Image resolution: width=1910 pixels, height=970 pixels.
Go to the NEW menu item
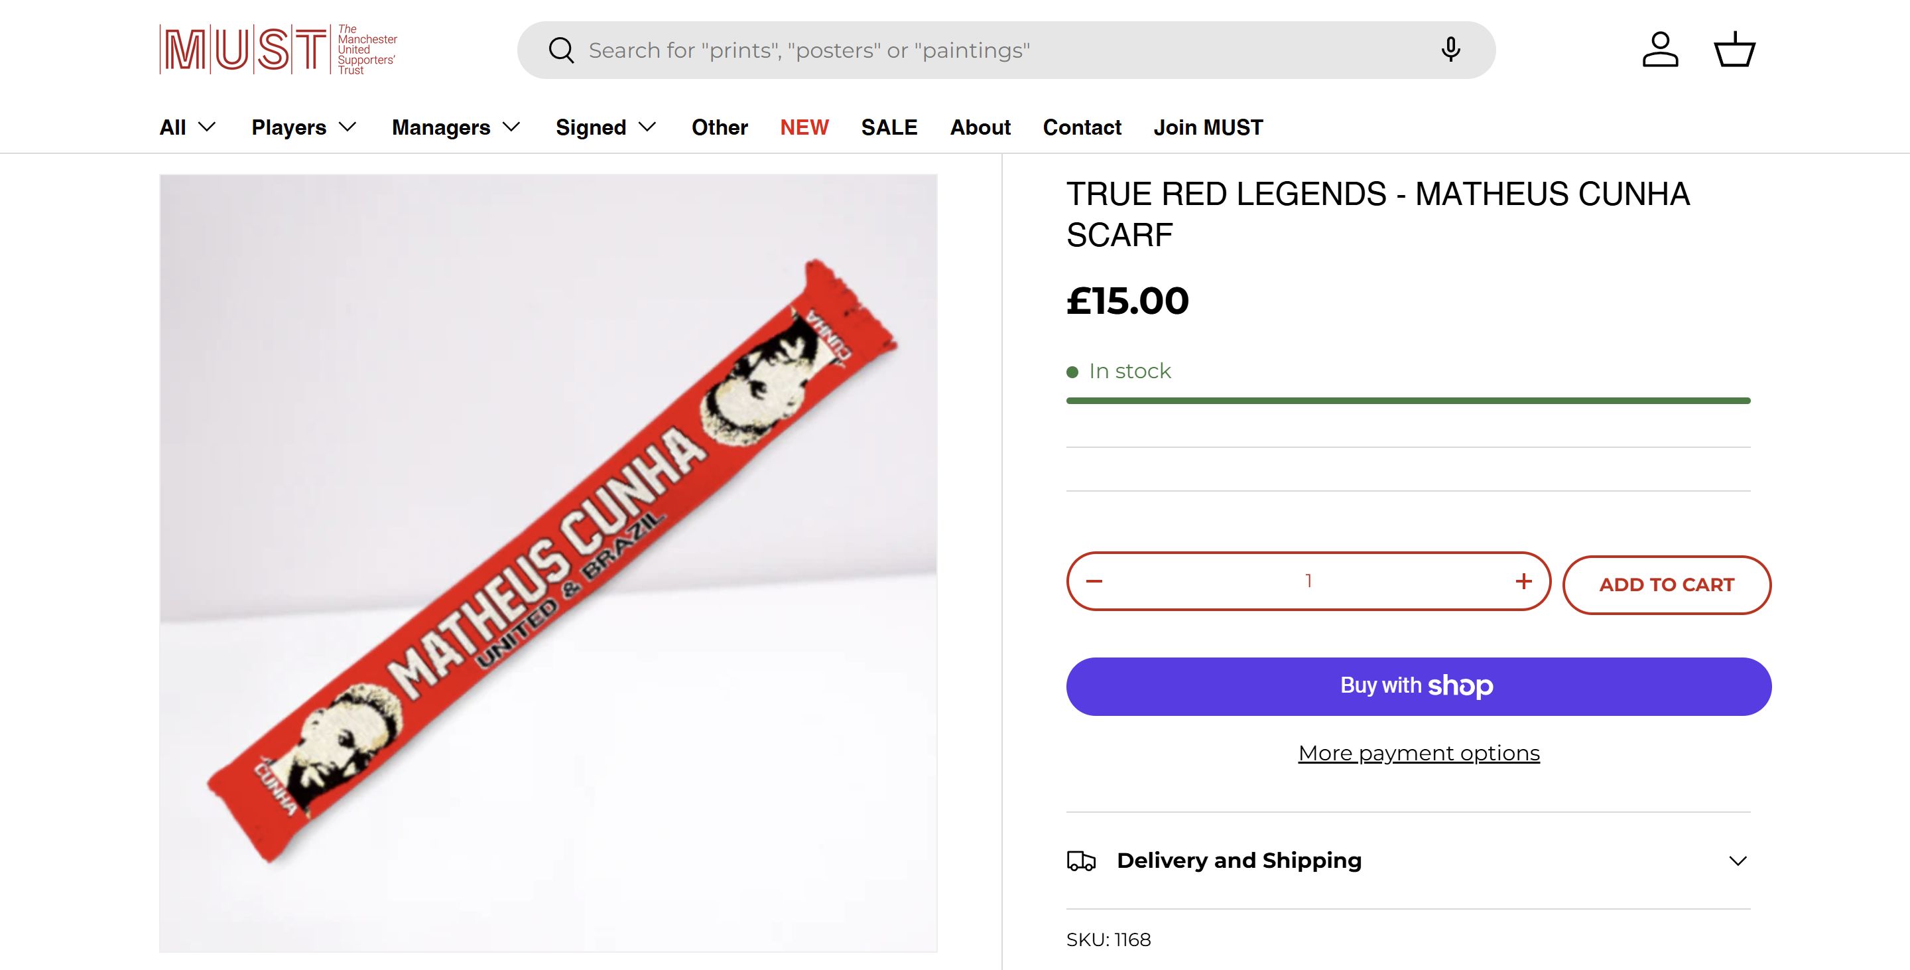click(804, 127)
